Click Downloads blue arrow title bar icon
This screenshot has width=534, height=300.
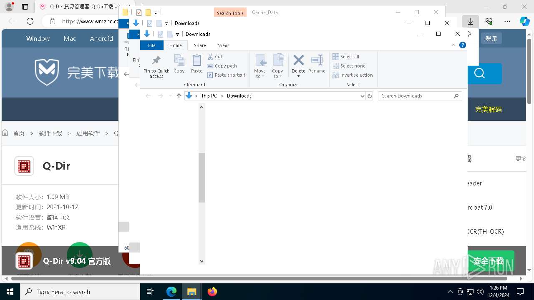147,34
